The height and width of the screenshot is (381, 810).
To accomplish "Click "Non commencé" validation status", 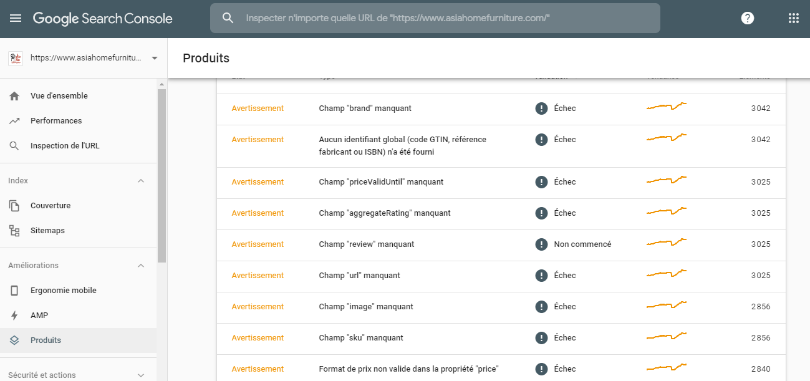I will pyautogui.click(x=582, y=244).
